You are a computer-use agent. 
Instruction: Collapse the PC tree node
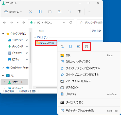[3, 76]
